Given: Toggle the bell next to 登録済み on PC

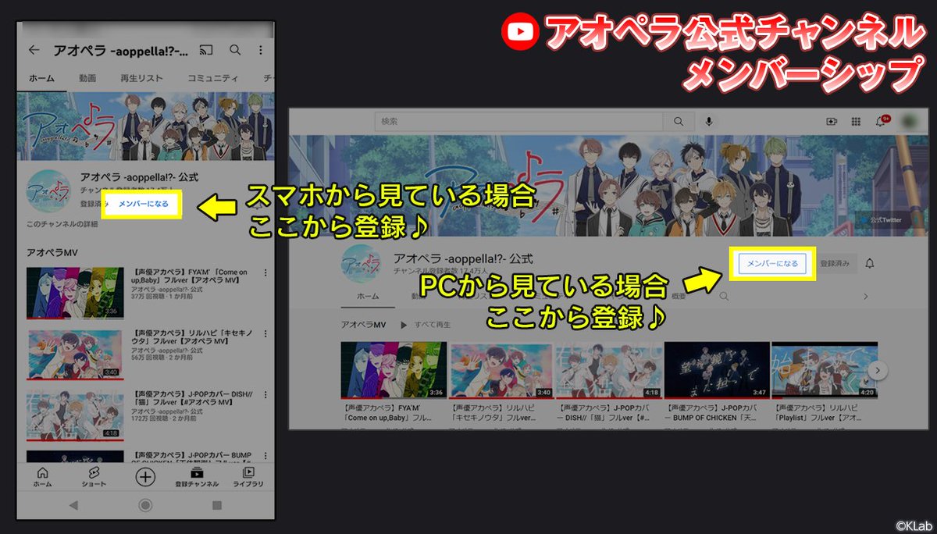Looking at the screenshot, I should tap(870, 264).
